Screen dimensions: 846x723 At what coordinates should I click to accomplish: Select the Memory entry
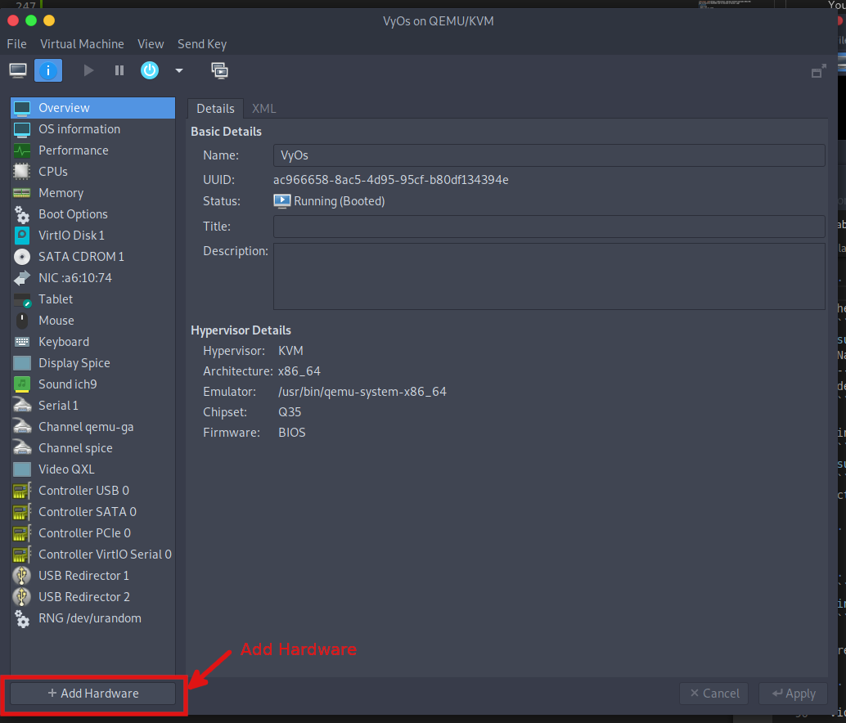click(92, 193)
